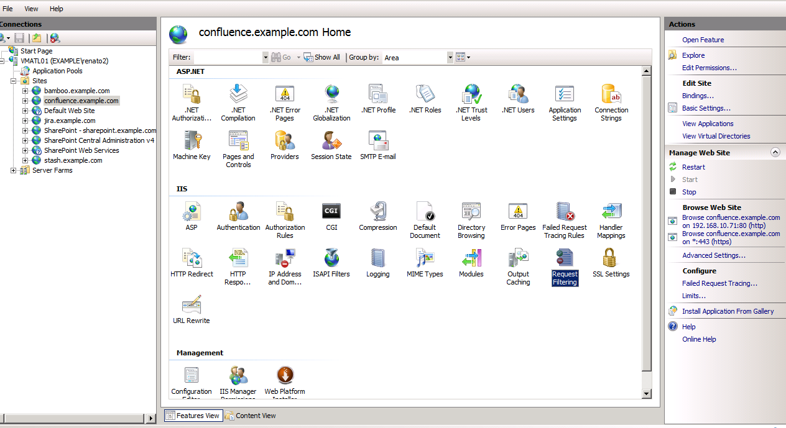The width and height of the screenshot is (786, 428).
Task: Open Handler Mappings feature
Action: pyautogui.click(x=611, y=220)
